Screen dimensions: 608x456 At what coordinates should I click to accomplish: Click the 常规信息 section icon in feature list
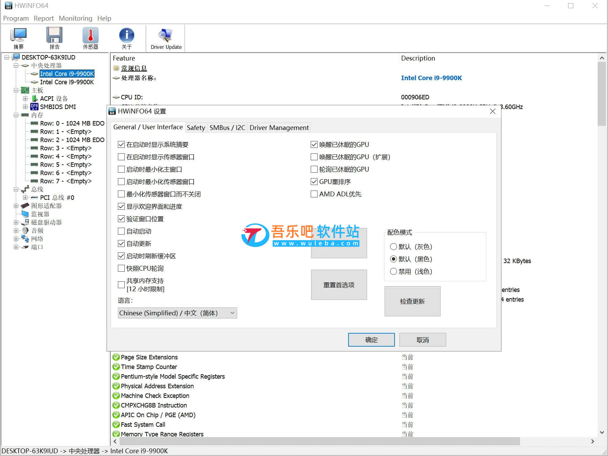click(x=116, y=68)
